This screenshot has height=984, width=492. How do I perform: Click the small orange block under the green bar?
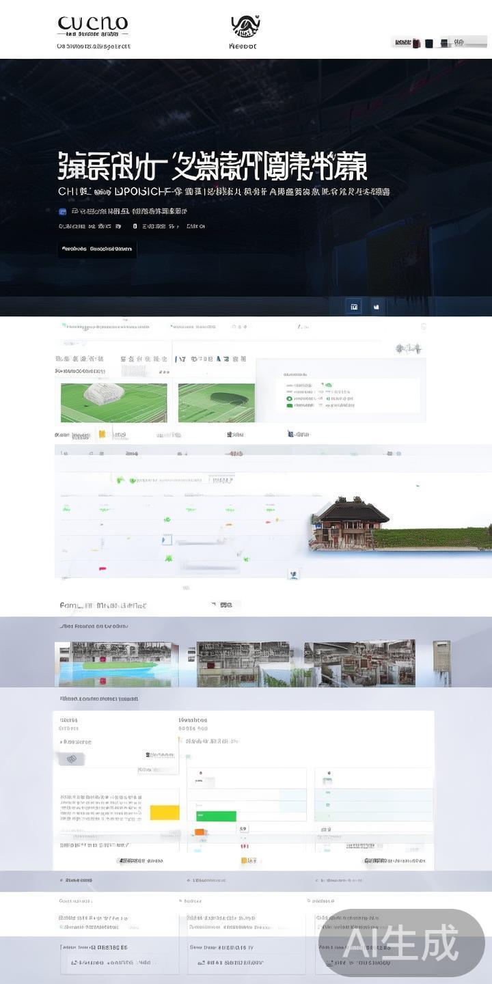pyautogui.click(x=200, y=832)
